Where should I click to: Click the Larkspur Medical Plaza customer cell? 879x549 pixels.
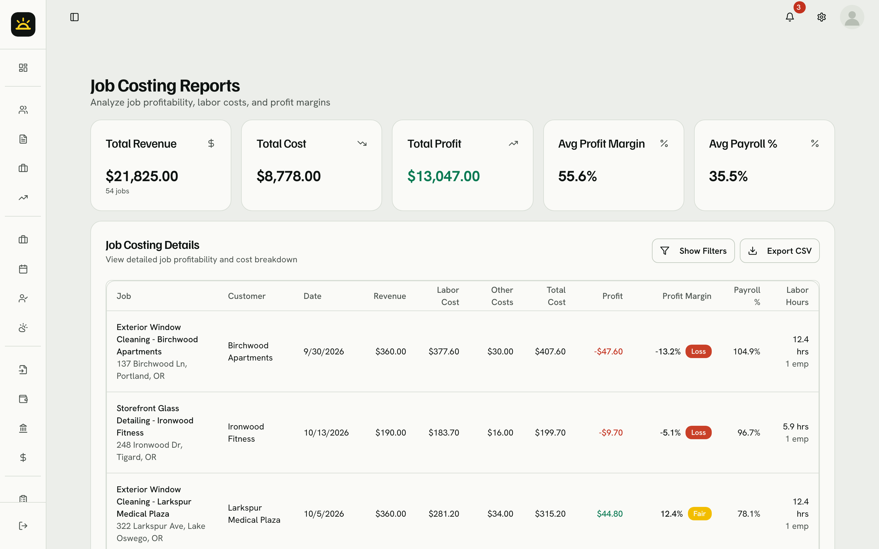click(254, 513)
